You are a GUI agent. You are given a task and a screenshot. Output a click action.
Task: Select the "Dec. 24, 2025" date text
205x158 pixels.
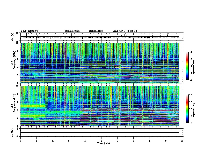click(x=72, y=31)
